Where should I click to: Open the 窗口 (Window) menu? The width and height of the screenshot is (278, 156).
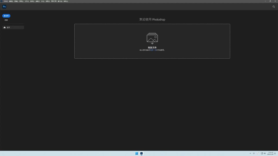(60, 1)
